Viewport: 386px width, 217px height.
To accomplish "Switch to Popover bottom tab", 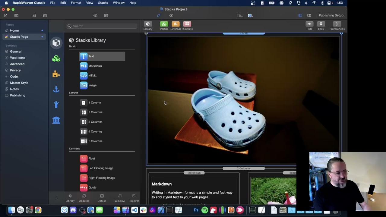I will (134, 198).
